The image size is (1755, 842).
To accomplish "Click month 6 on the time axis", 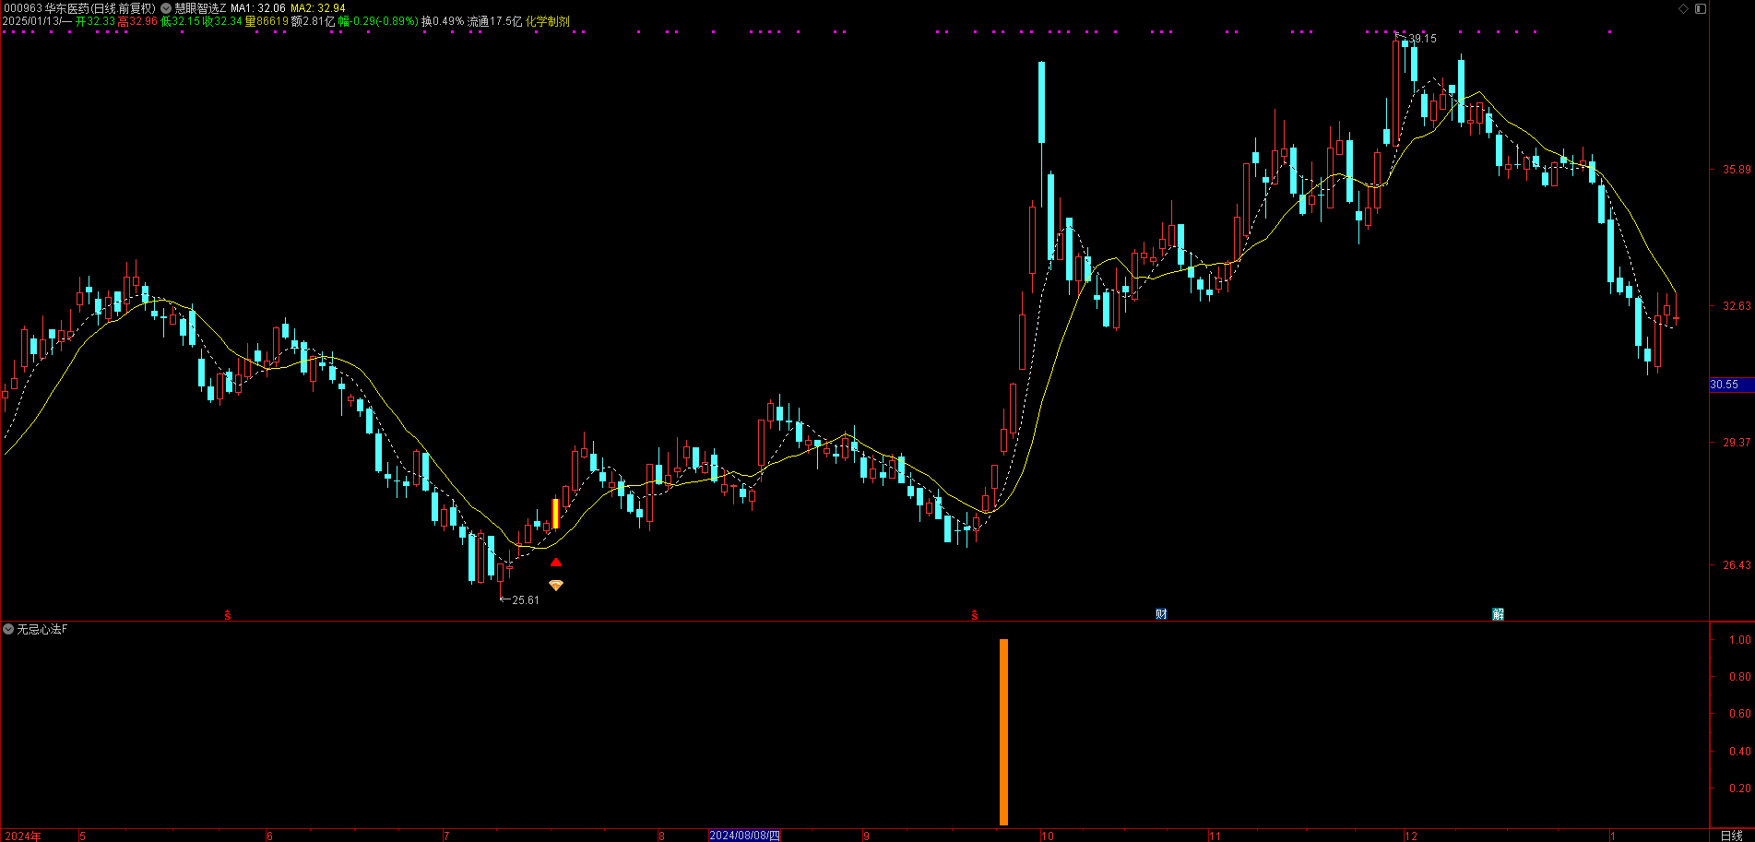I will 269,836.
